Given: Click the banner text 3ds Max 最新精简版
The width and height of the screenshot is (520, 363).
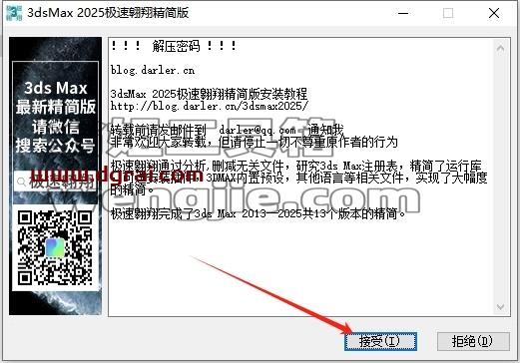Looking at the screenshot, I should coord(56,98).
